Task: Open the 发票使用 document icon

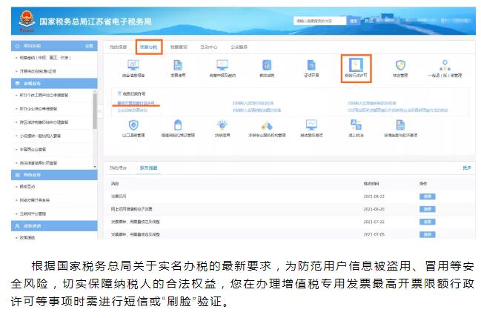Action: 178,65
